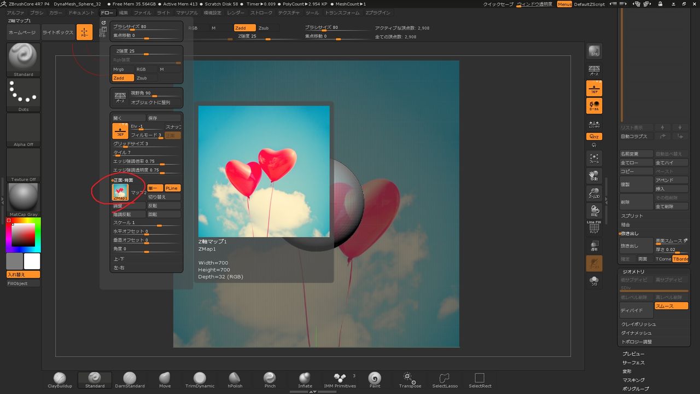Choose the IMM Primitives brush
Screen dimensions: 700x394
pyautogui.click(x=340, y=380)
